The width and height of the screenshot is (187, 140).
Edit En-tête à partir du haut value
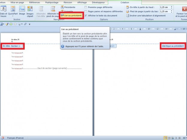(165, 7)
